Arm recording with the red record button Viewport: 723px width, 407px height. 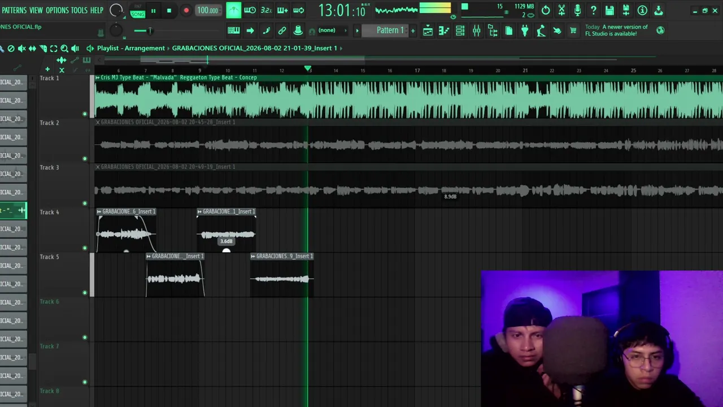186,11
